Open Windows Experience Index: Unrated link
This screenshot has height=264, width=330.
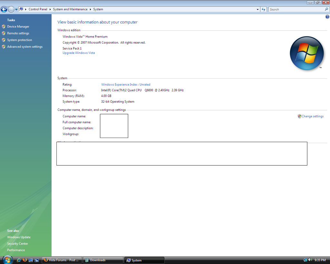126,84
